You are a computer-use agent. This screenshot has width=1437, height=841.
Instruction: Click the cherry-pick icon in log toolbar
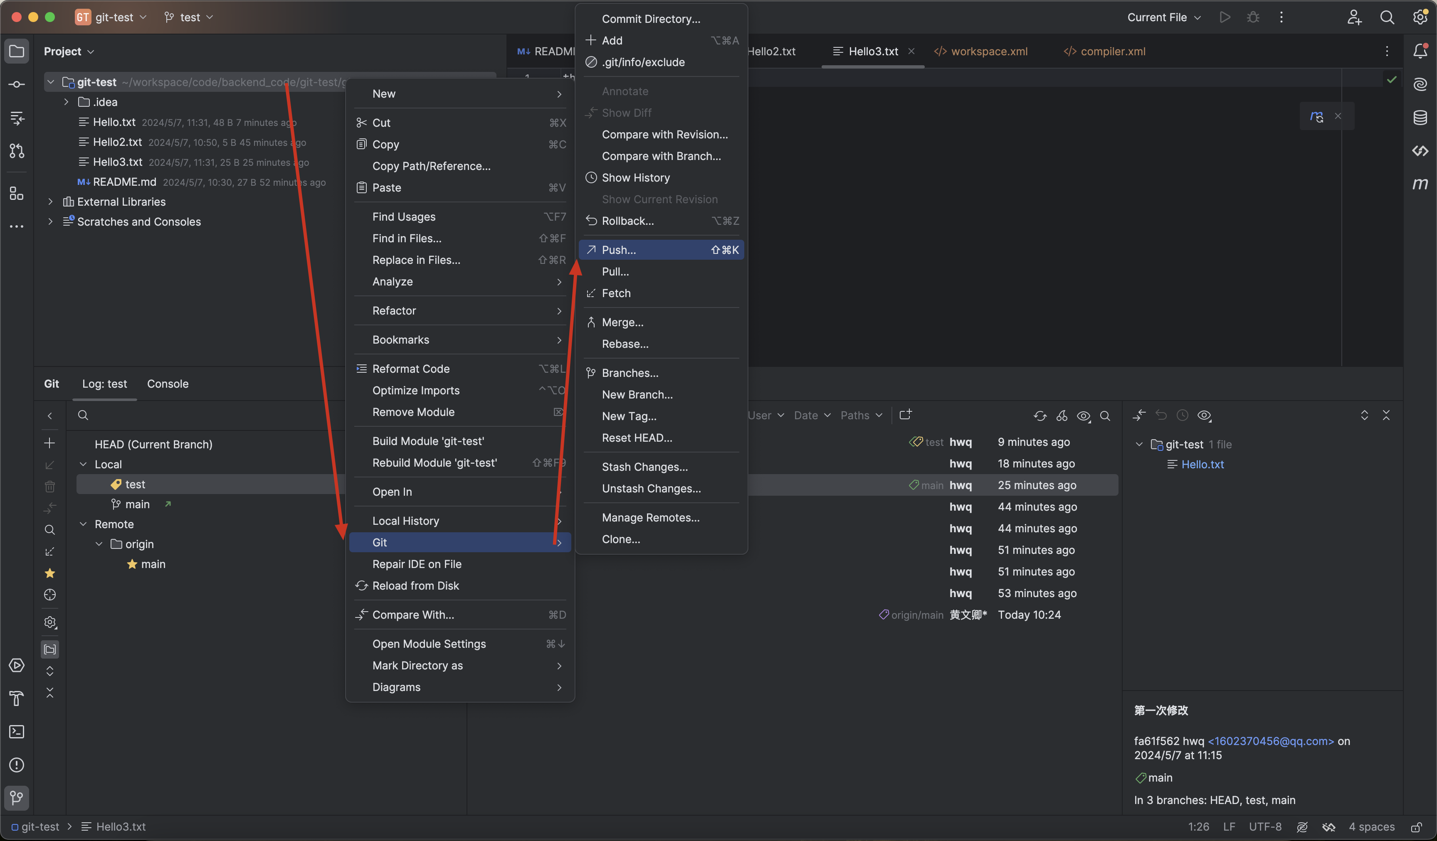1061,416
